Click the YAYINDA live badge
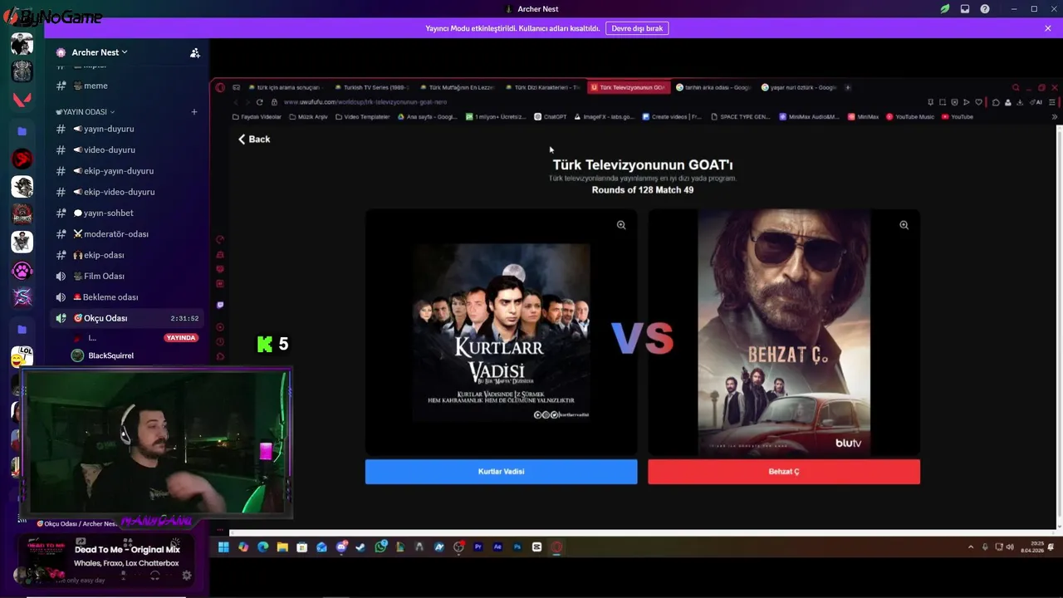Screen dimensions: 1063x598 click(x=181, y=338)
